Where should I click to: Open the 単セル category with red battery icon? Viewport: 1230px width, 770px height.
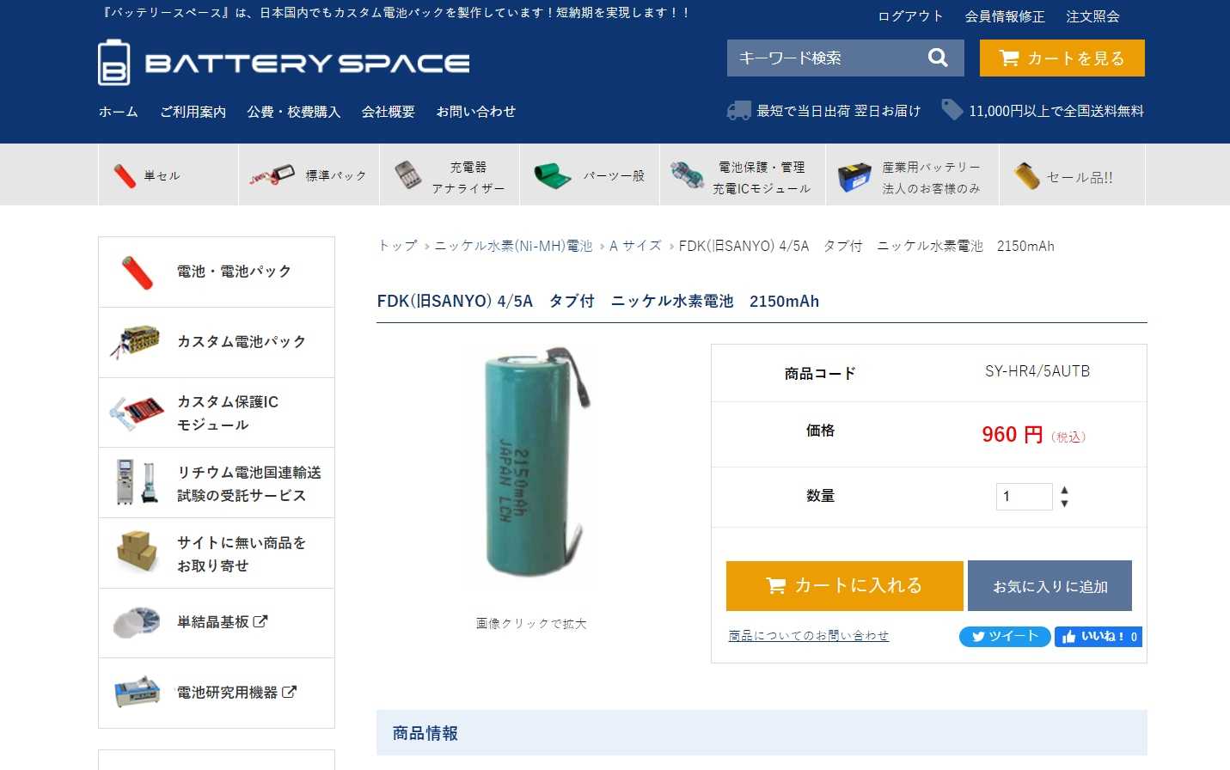point(168,175)
